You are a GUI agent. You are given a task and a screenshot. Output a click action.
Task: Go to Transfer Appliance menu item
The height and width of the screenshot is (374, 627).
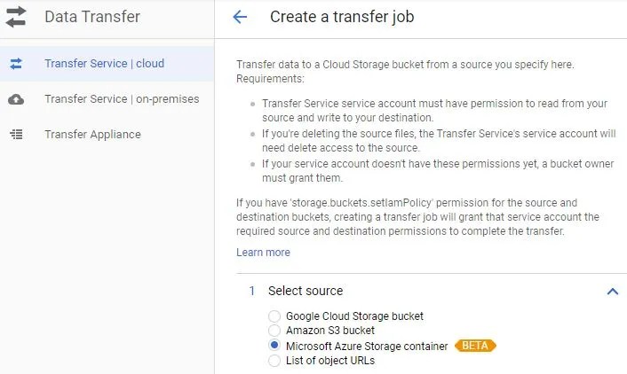[x=92, y=135]
